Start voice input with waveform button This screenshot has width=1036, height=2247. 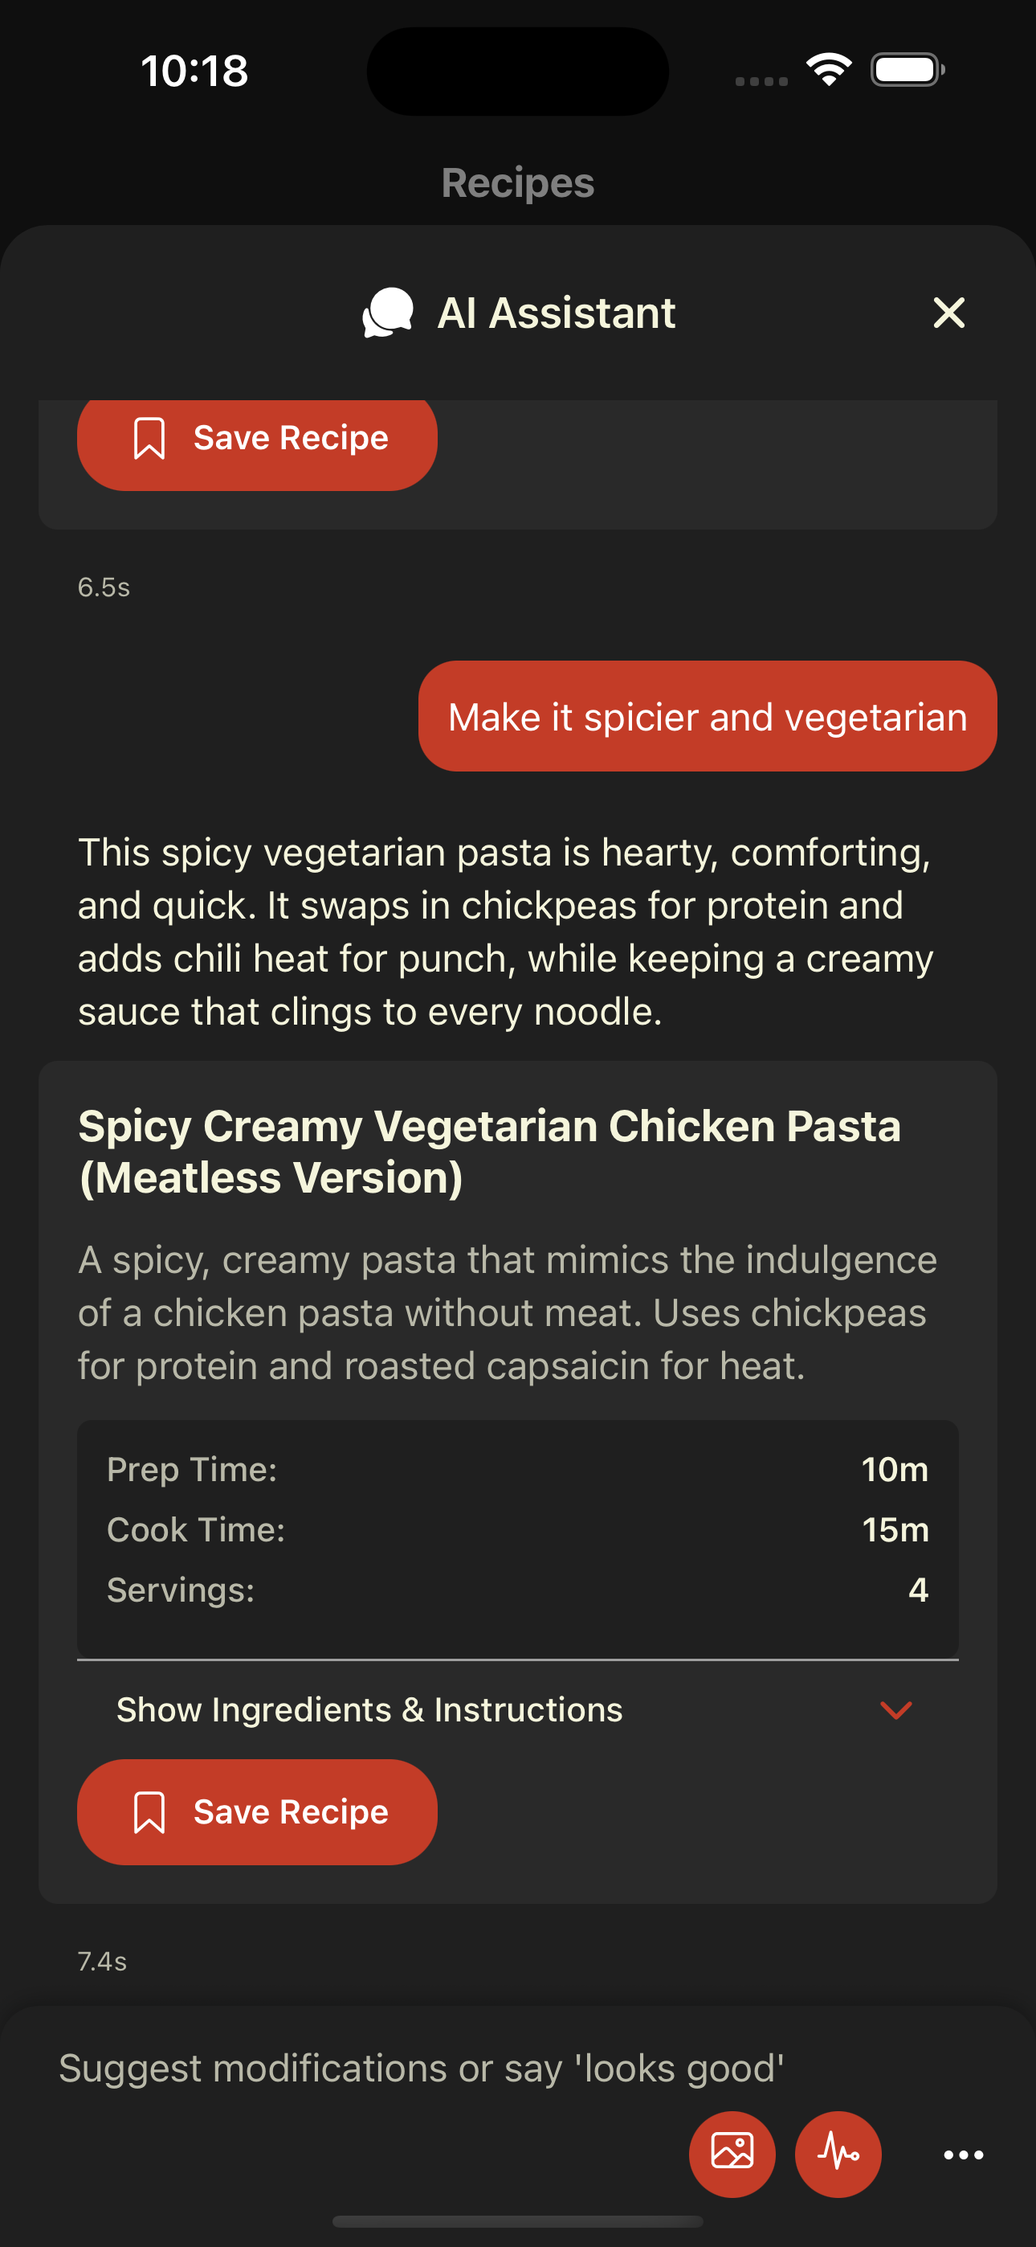point(838,2153)
